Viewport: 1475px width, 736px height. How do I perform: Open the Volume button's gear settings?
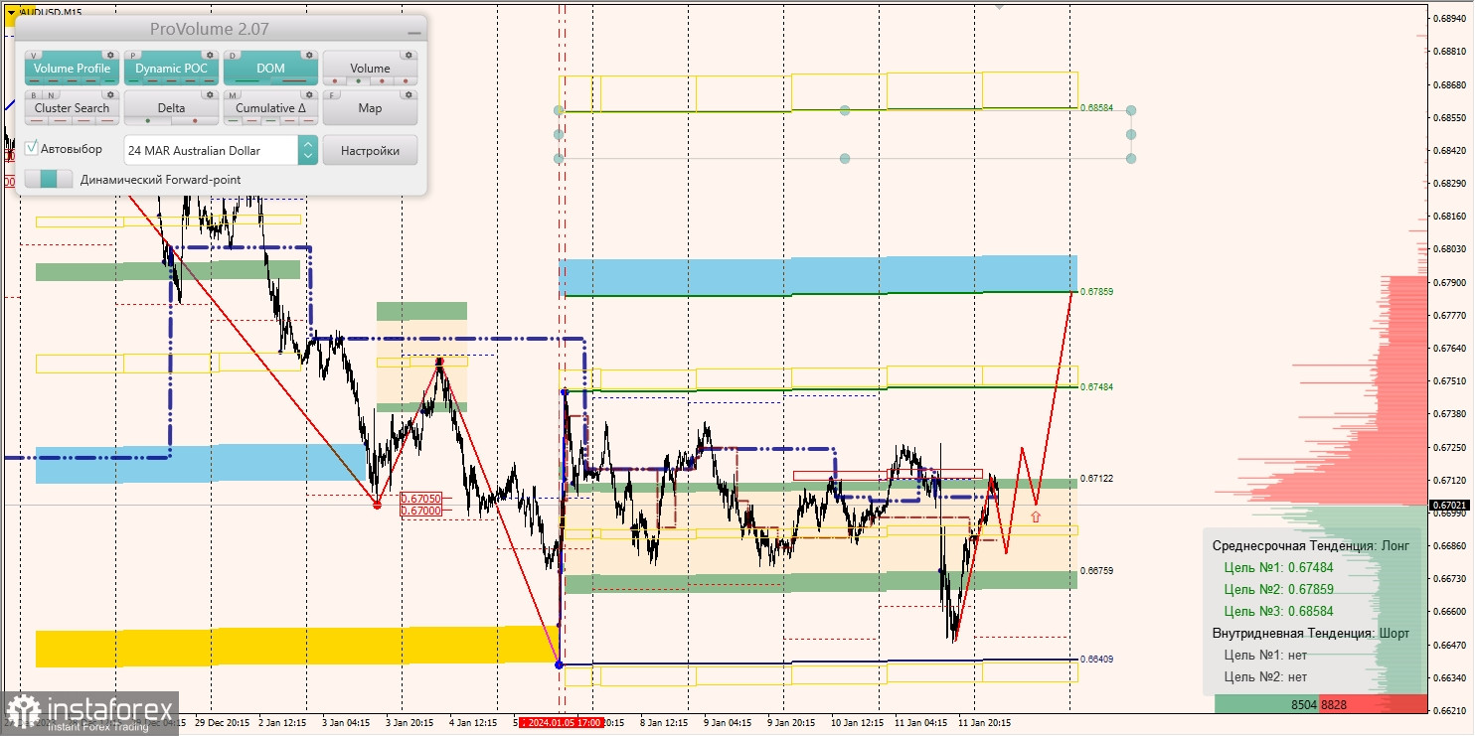pyautogui.click(x=408, y=56)
